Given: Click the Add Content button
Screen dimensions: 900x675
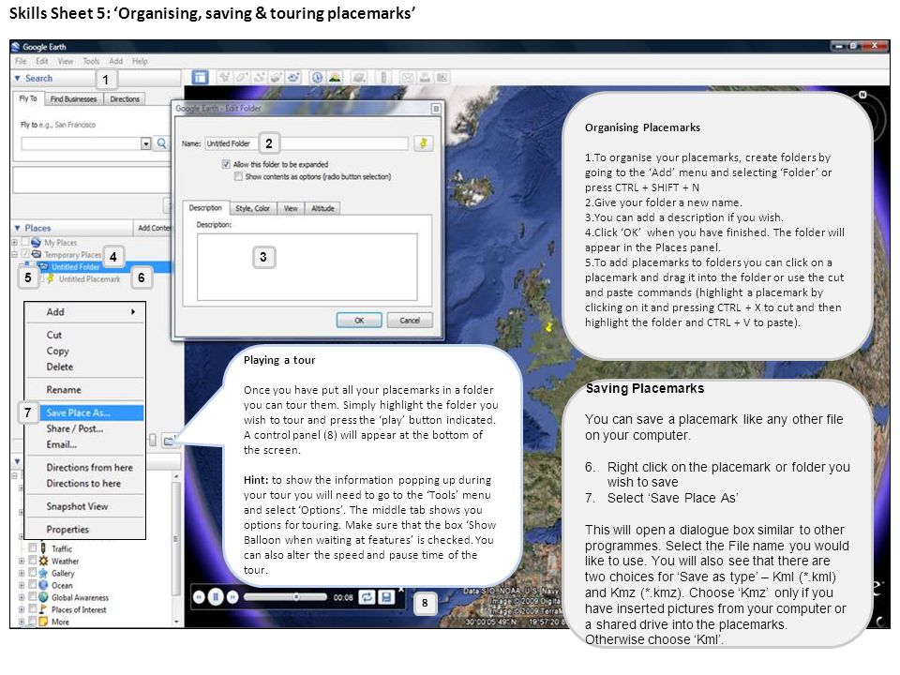Looking at the screenshot, I should tap(154, 228).
